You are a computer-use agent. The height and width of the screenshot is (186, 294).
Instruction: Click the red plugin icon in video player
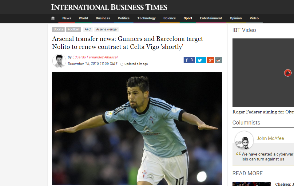point(288,73)
